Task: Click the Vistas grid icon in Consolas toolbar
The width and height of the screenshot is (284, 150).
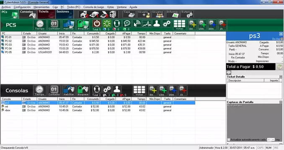Action: point(139,90)
